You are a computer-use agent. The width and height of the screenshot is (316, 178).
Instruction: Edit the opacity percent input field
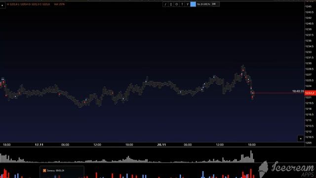point(215,4)
